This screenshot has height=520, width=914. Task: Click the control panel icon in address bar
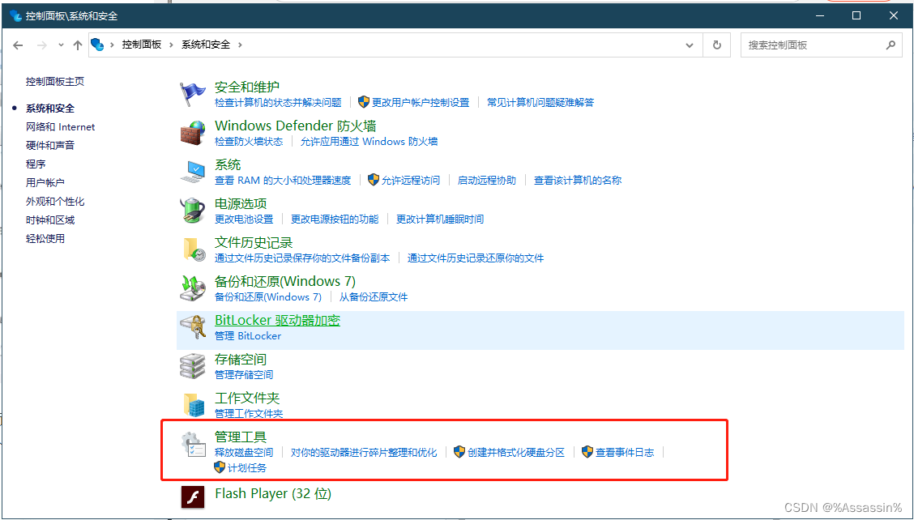pyautogui.click(x=97, y=45)
